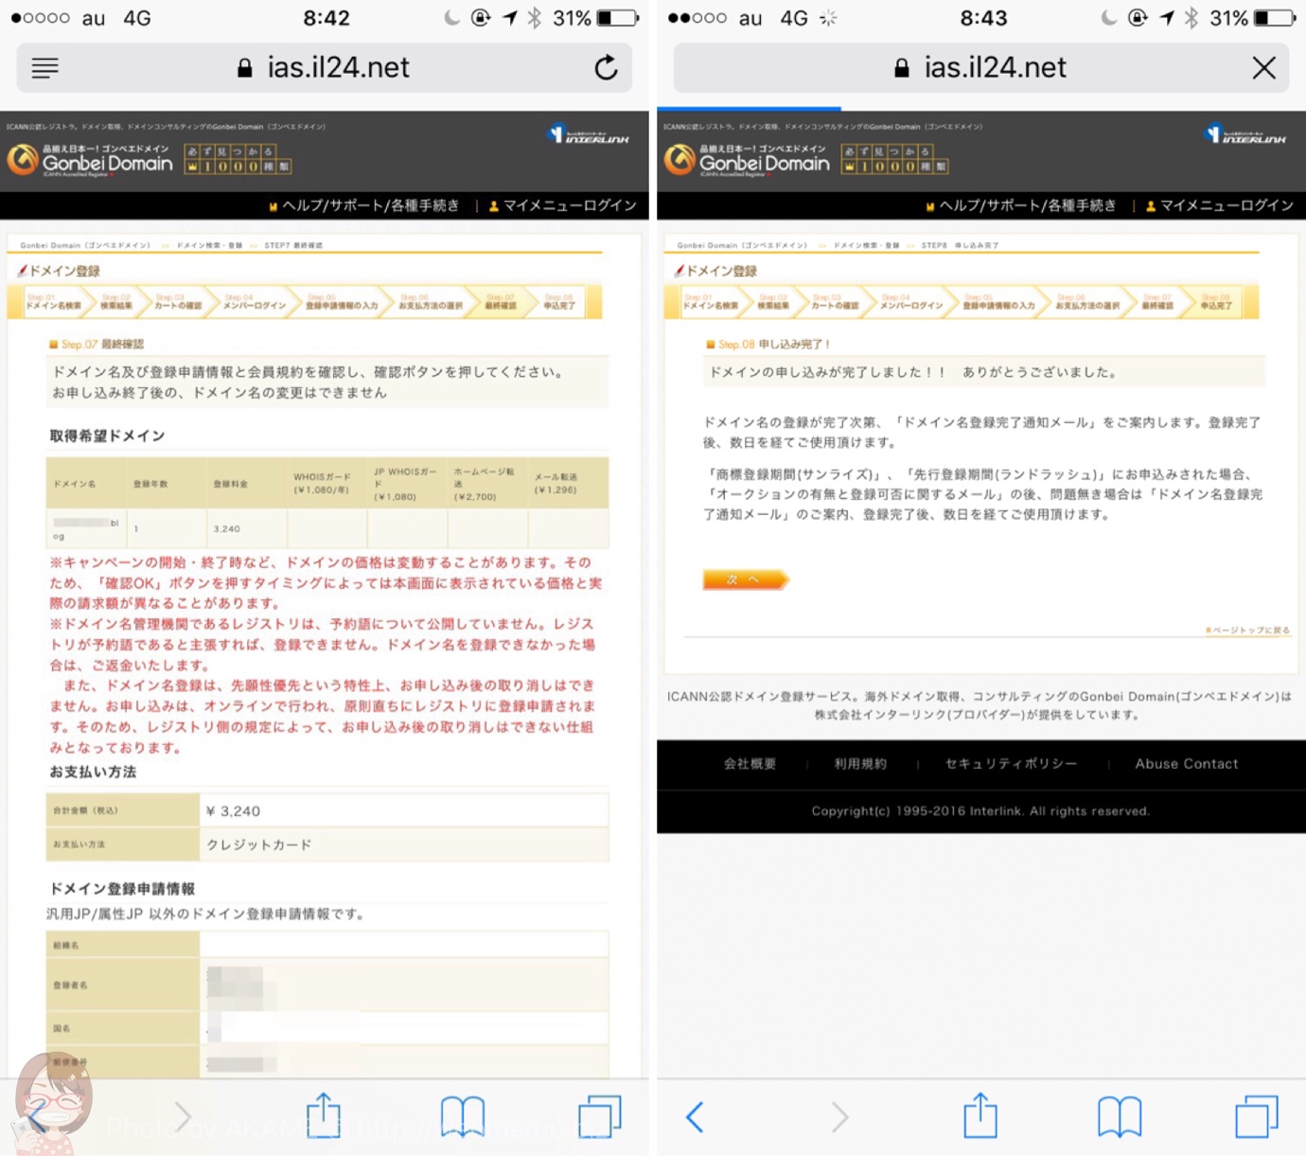Click お支払い方法 section heading
The width and height of the screenshot is (1306, 1156).
click(x=94, y=772)
